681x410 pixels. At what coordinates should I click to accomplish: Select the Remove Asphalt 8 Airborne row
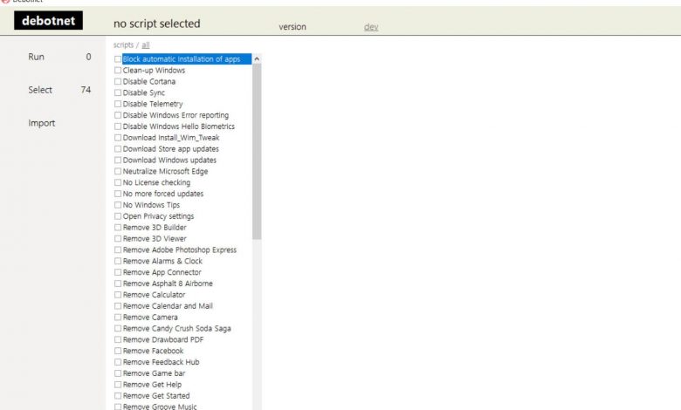coord(168,284)
